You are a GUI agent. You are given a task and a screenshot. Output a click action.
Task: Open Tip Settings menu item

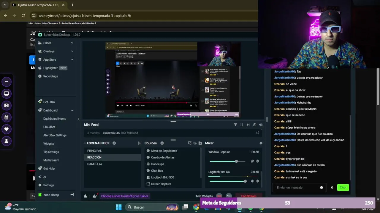coord(51,152)
